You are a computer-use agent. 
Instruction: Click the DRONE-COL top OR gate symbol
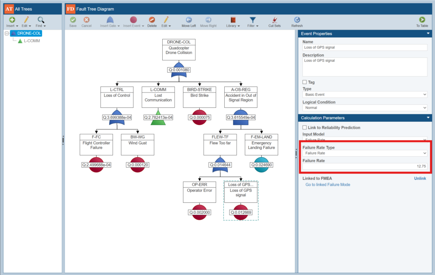(179, 70)
